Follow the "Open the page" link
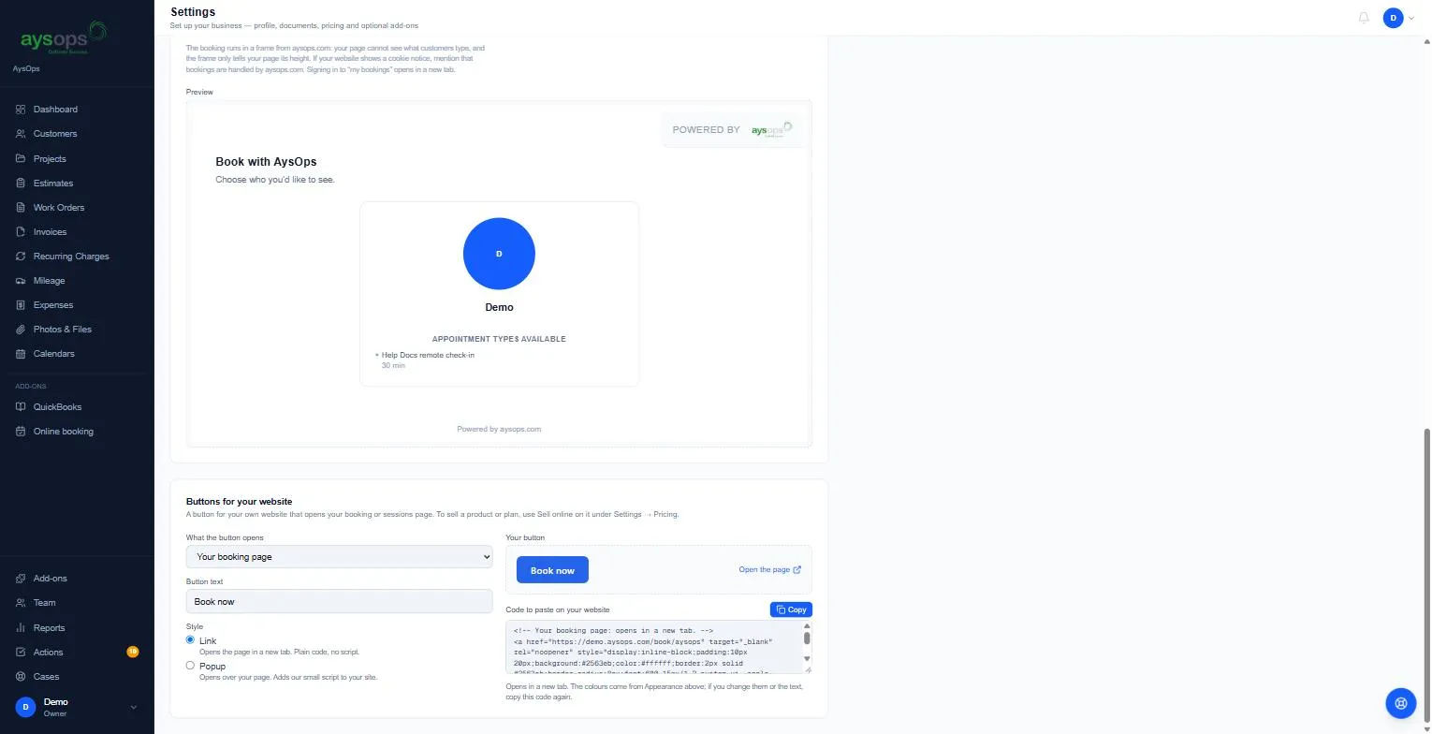Image resolution: width=1432 pixels, height=734 pixels. coord(769,569)
